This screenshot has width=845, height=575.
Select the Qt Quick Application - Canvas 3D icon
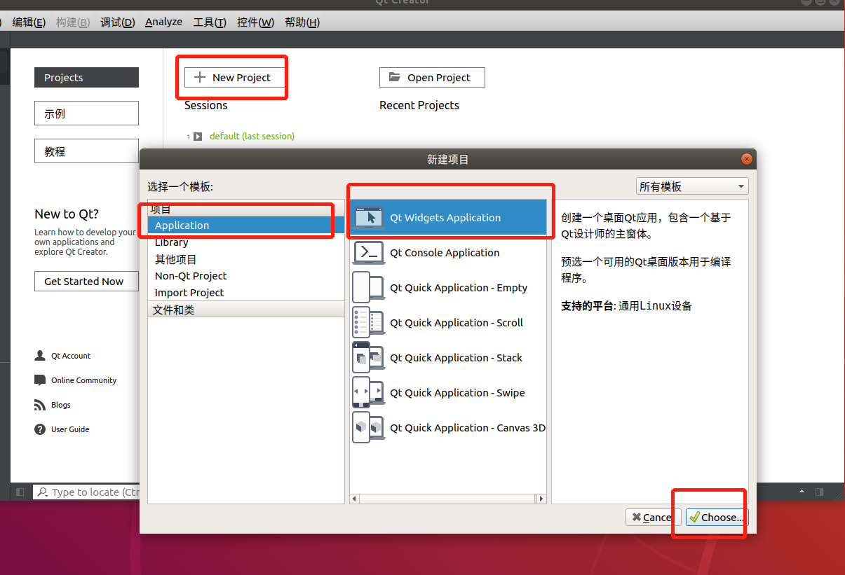click(369, 428)
